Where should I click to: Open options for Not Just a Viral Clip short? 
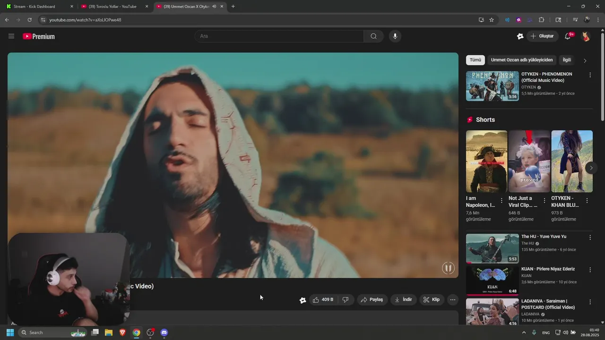pos(544,201)
